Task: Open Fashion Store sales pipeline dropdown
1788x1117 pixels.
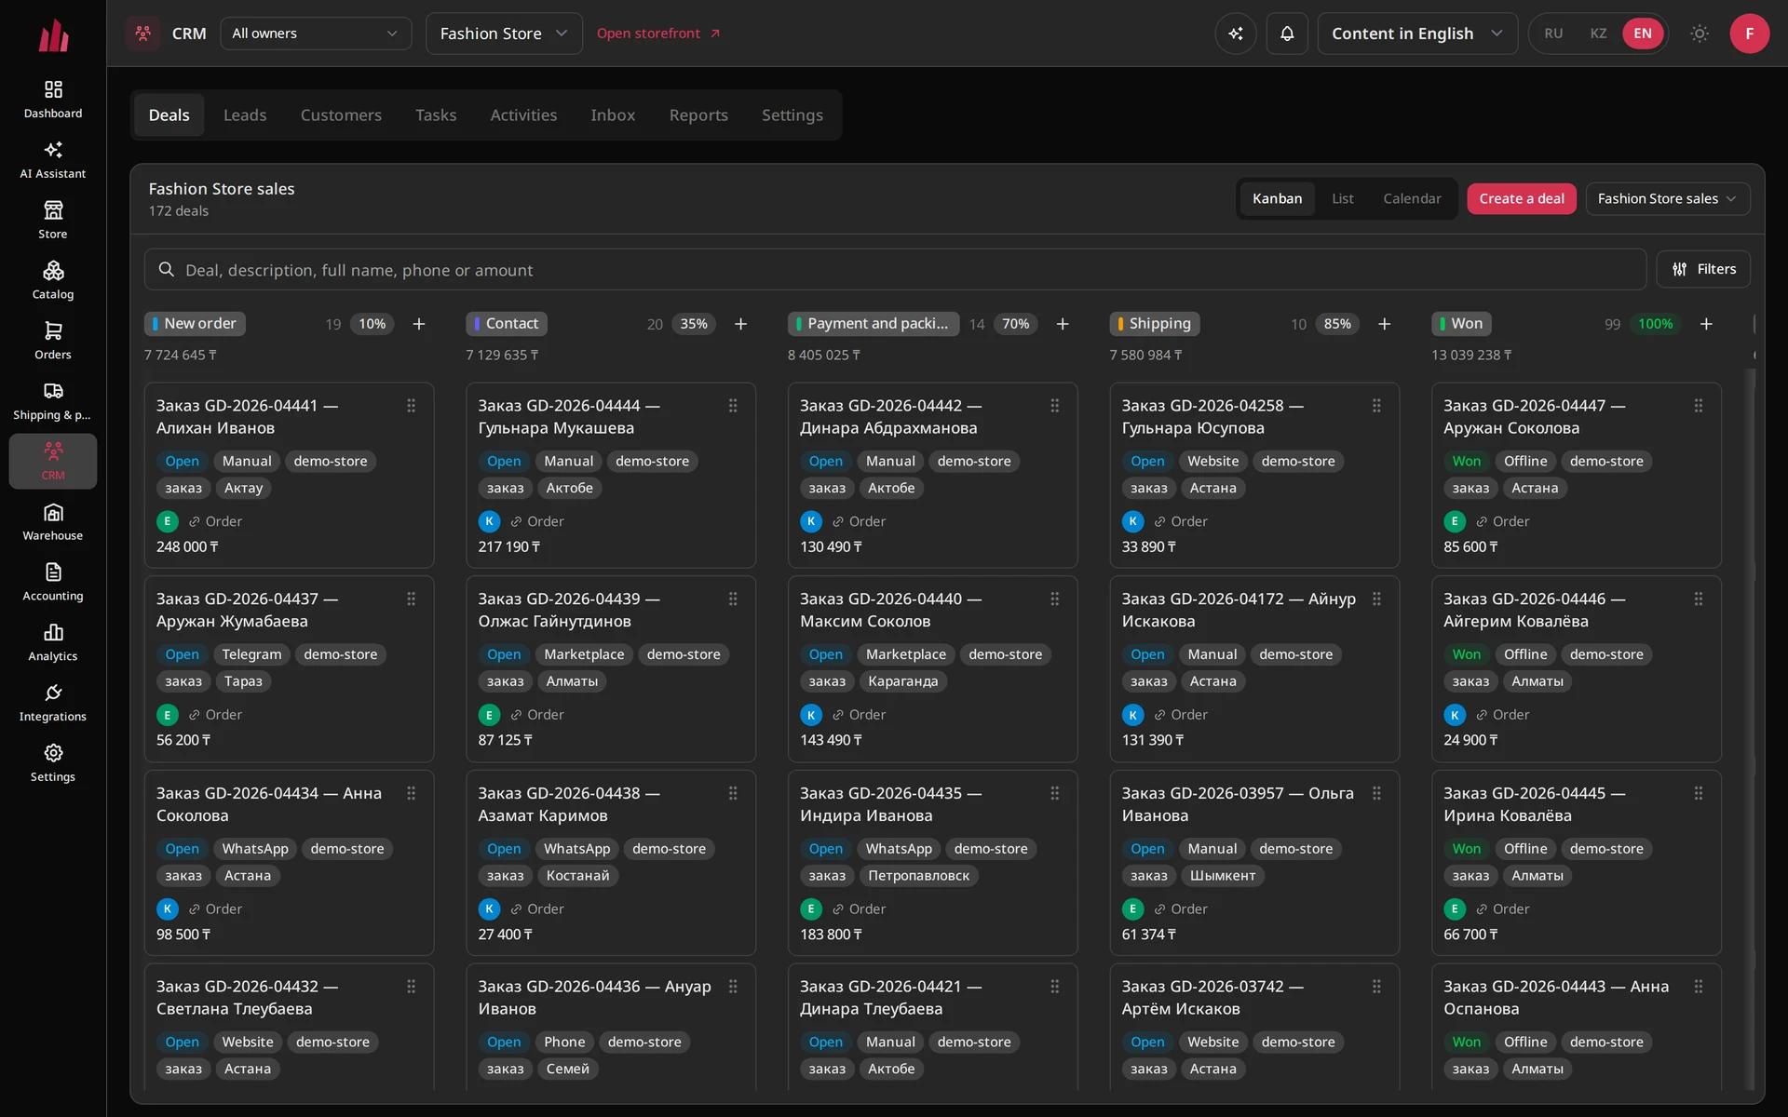Action: point(1667,198)
